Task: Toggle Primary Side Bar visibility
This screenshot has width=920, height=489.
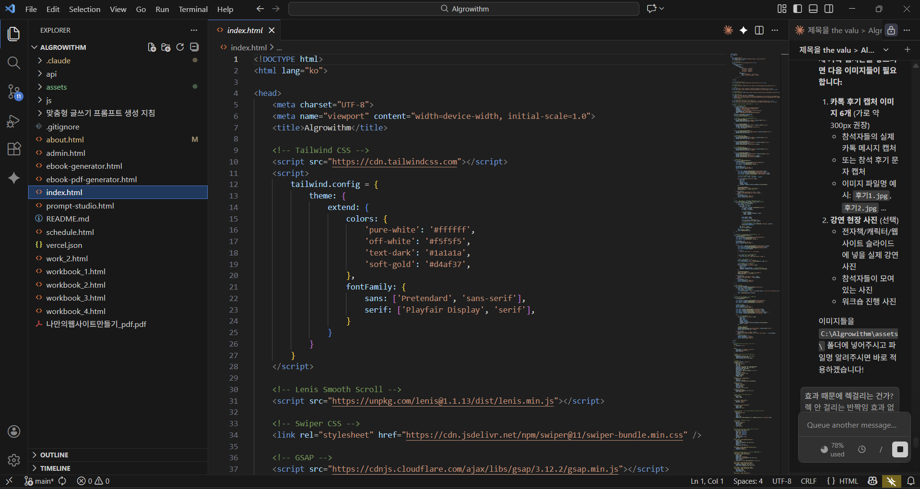Action: click(x=798, y=9)
